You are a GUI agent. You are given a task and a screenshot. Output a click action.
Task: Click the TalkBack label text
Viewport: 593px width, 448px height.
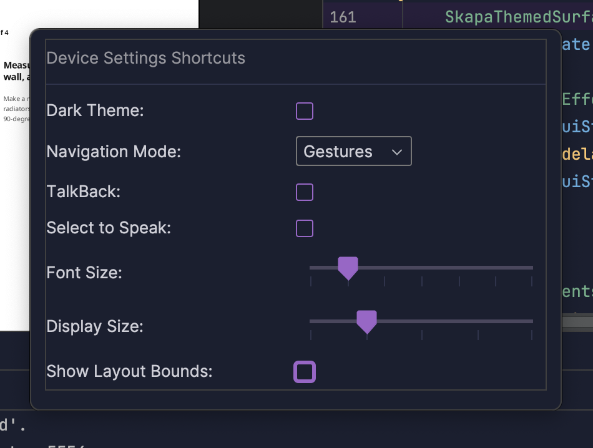(84, 192)
